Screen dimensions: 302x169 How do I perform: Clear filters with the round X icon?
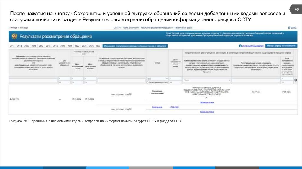(x=296, y=80)
